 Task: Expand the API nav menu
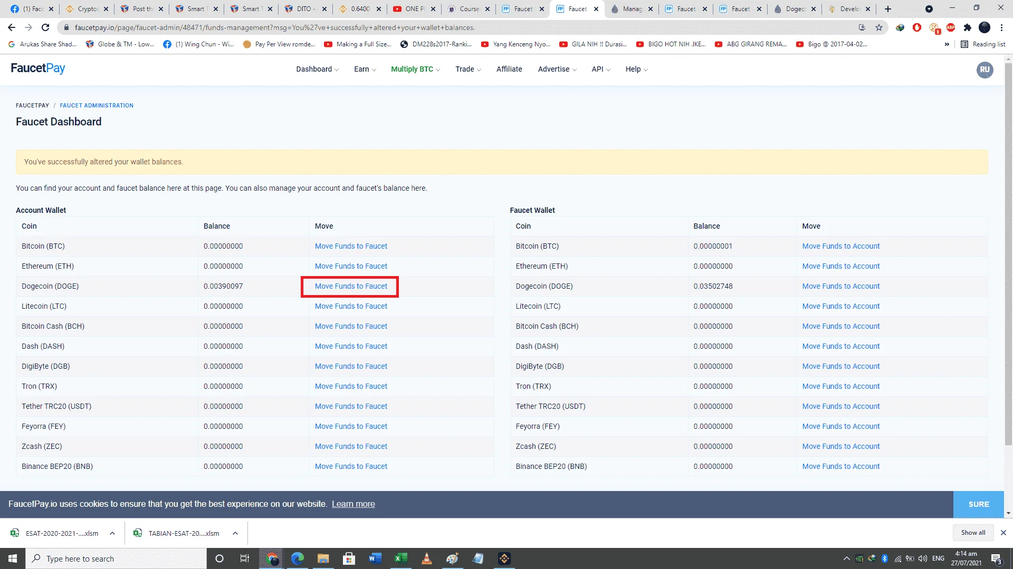click(601, 69)
